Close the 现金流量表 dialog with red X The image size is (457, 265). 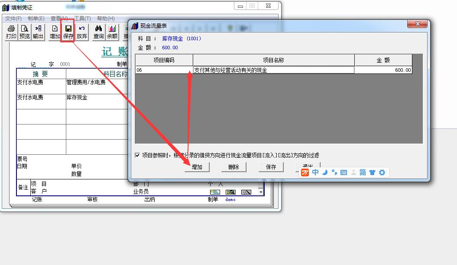(x=417, y=24)
